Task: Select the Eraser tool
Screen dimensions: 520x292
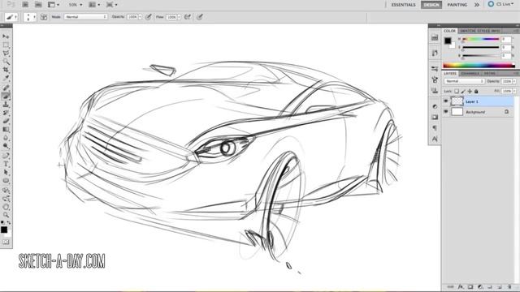Action: (6, 121)
